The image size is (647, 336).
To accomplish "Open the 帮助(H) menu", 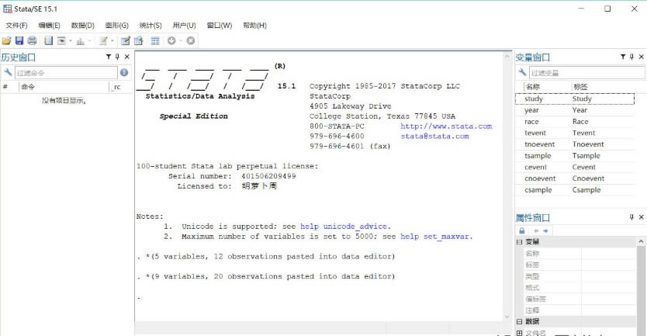I will tap(254, 26).
